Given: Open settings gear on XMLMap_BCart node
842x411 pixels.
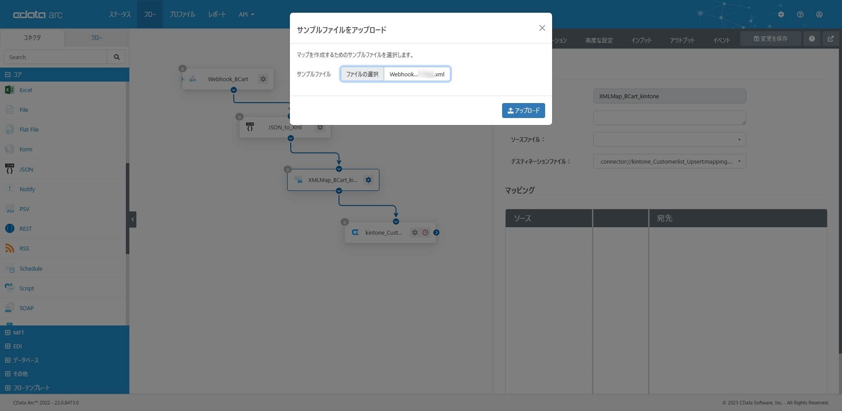Looking at the screenshot, I should pyautogui.click(x=368, y=180).
